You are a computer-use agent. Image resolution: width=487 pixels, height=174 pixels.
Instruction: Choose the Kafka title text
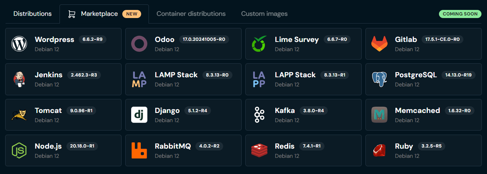[x=285, y=110]
